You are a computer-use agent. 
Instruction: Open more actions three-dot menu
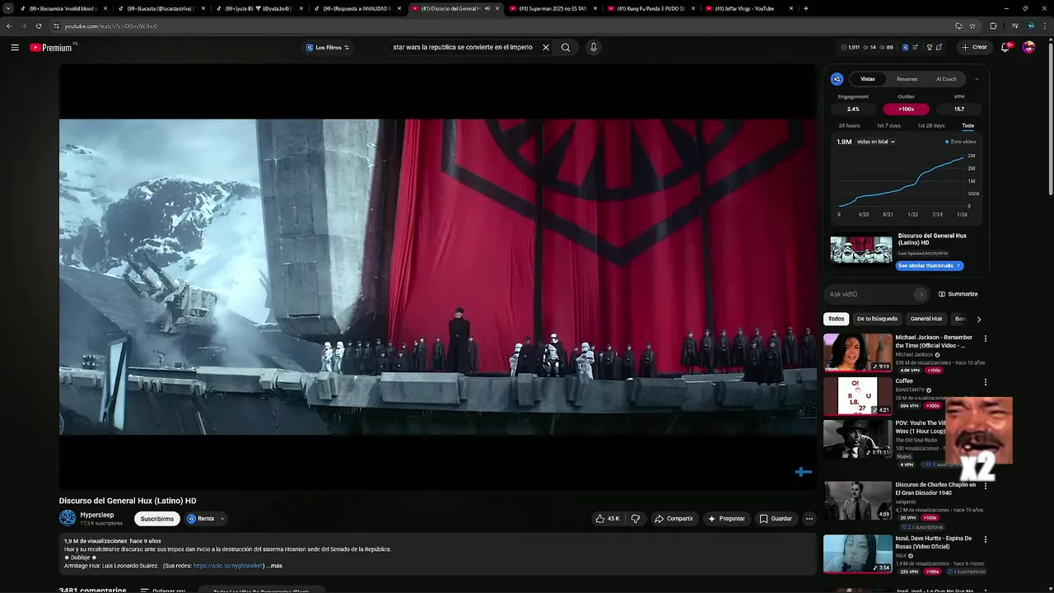pos(809,519)
